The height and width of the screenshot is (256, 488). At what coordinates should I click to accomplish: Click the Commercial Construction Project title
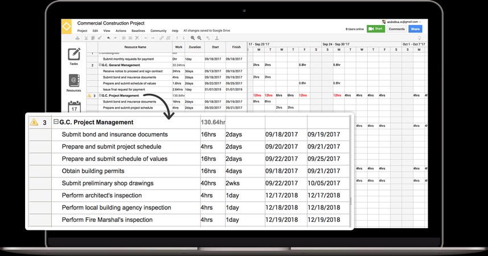tap(111, 23)
